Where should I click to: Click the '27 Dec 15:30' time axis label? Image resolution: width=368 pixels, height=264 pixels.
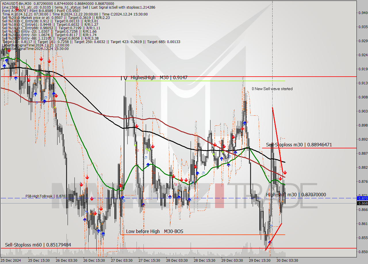[149, 261]
